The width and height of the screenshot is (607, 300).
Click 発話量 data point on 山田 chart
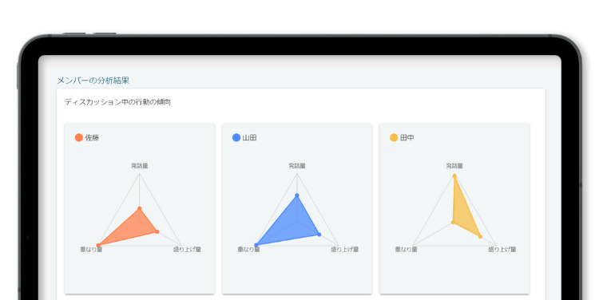(297, 195)
